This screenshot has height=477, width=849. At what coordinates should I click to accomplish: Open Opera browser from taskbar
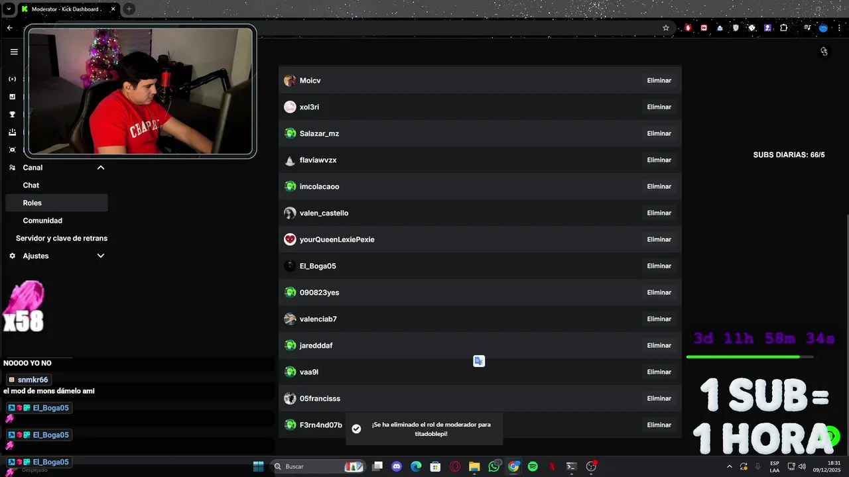point(455,466)
